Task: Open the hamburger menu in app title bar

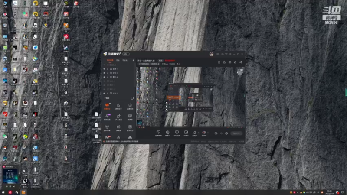Action: click(x=230, y=54)
